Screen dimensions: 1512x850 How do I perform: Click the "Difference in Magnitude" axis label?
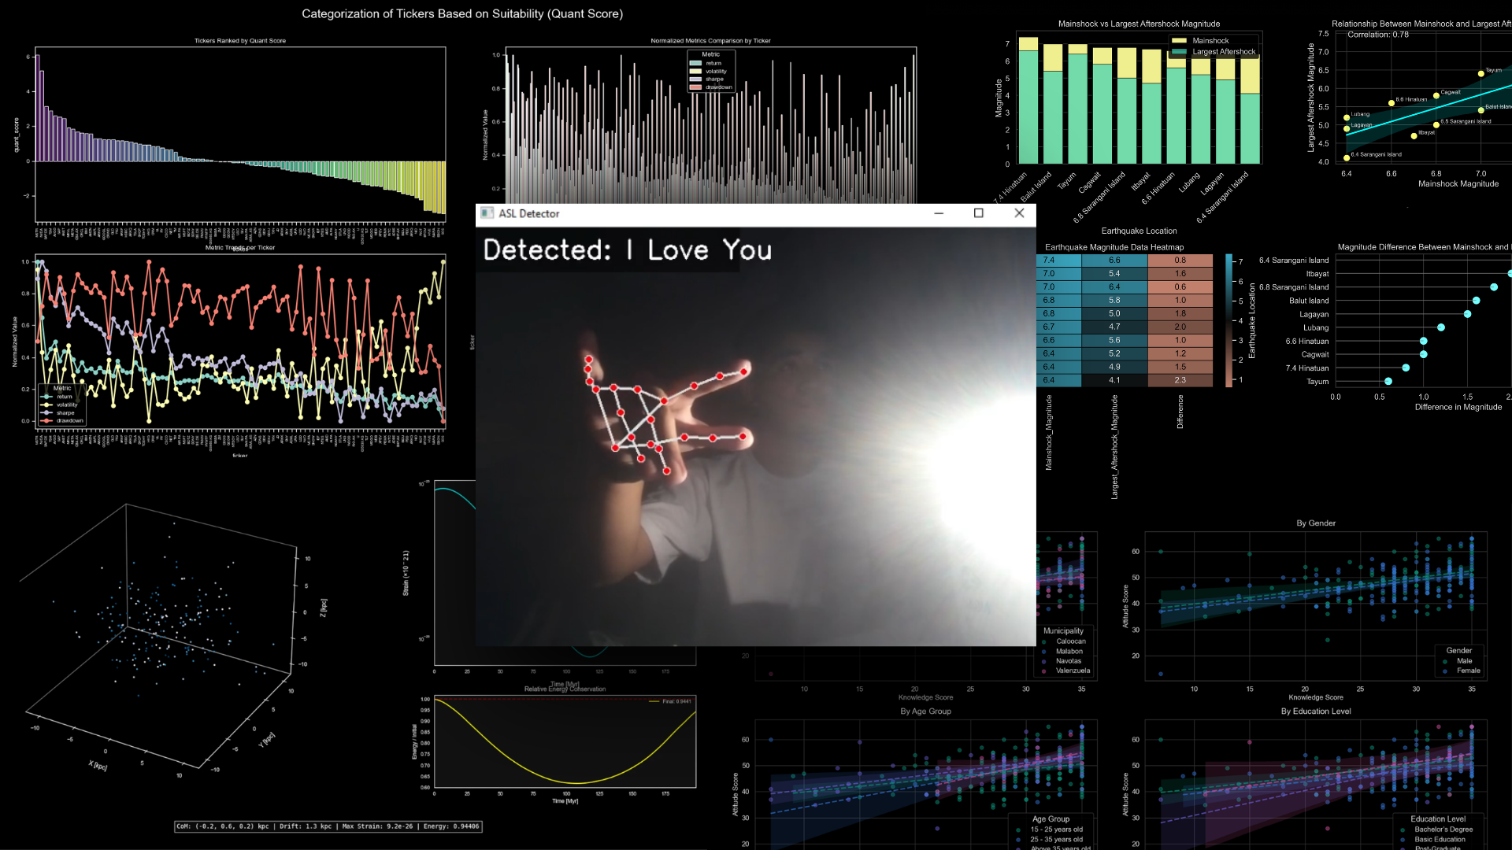click(x=1458, y=408)
